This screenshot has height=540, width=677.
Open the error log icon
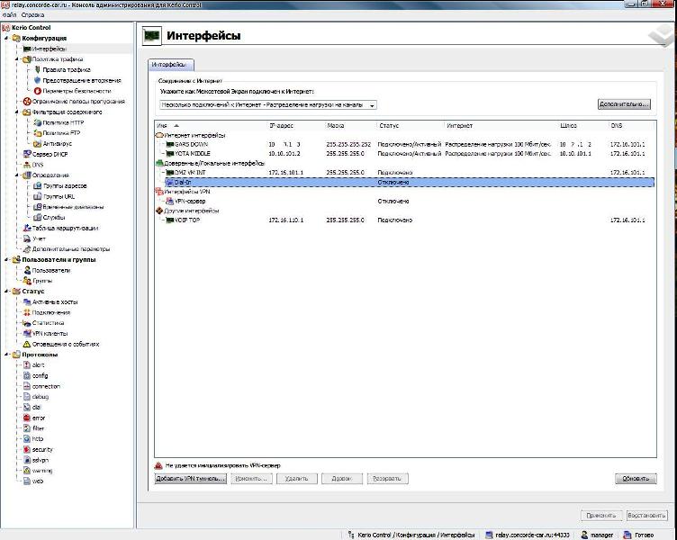click(x=27, y=418)
